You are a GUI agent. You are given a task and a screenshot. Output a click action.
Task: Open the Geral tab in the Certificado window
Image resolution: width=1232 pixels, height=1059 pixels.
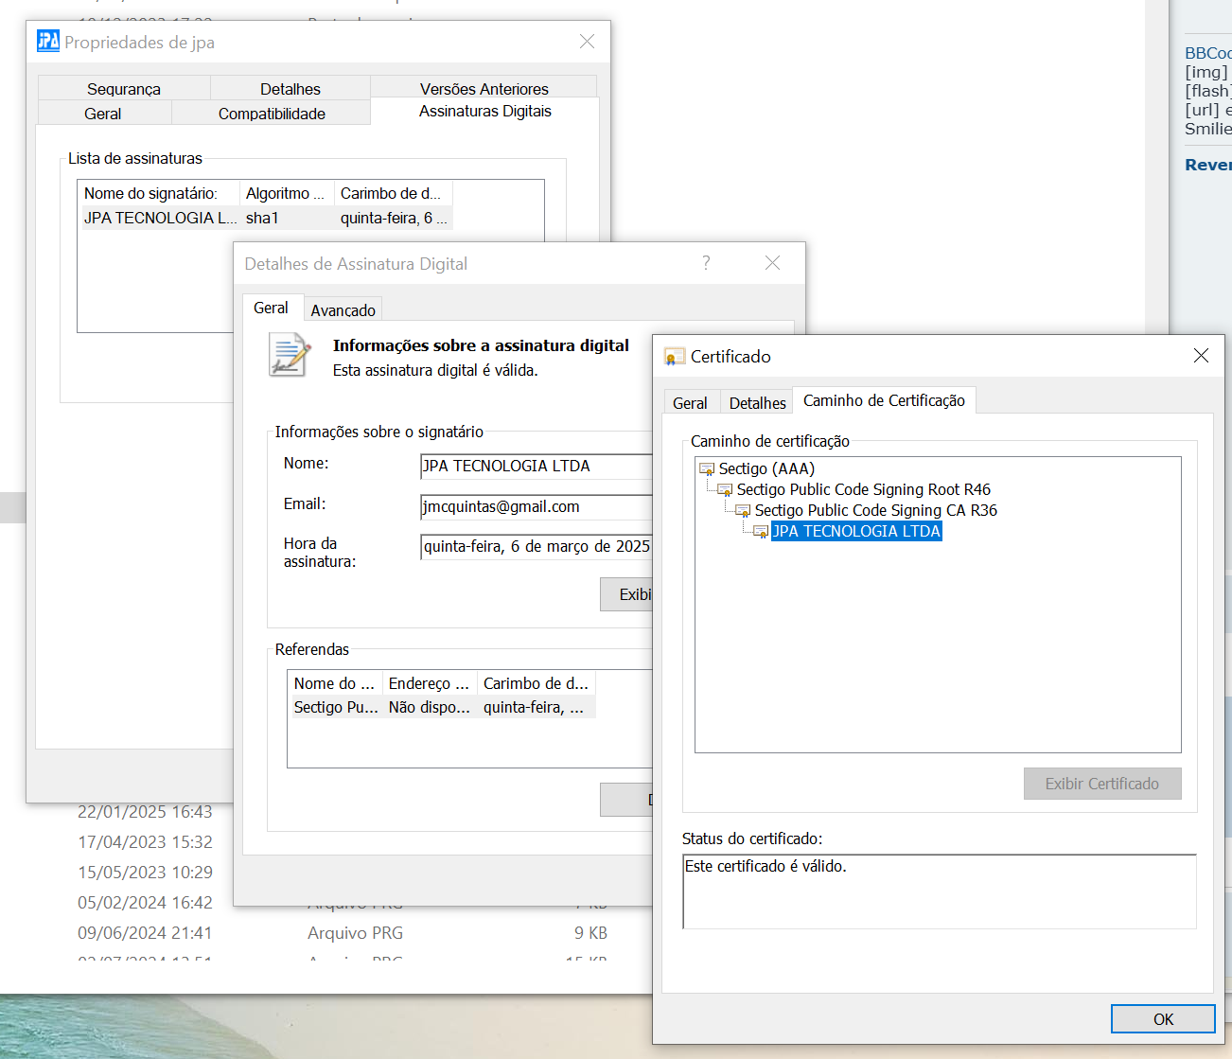tap(690, 403)
